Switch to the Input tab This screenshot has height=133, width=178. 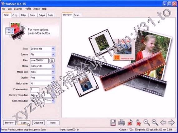pos(6,15)
